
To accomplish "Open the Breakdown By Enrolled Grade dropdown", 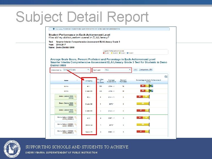I will pos(76,70).
